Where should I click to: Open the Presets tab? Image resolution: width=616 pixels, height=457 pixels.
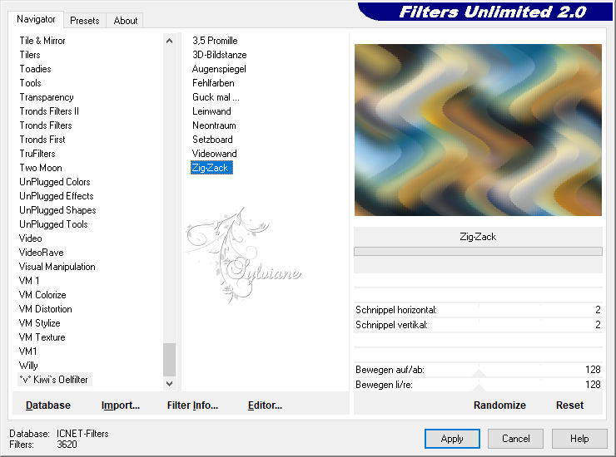[84, 21]
